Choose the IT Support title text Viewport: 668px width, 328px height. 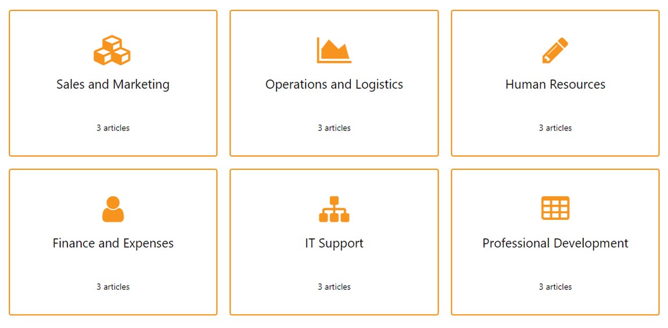(334, 243)
